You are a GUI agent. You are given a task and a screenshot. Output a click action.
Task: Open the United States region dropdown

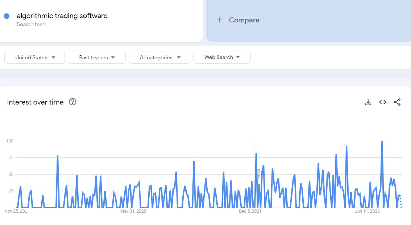pyautogui.click(x=34, y=57)
